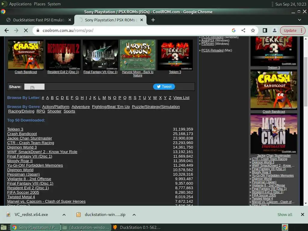This screenshot has width=308, height=231.
Task: Open the Chrome profile icon
Action: (x=274, y=30)
